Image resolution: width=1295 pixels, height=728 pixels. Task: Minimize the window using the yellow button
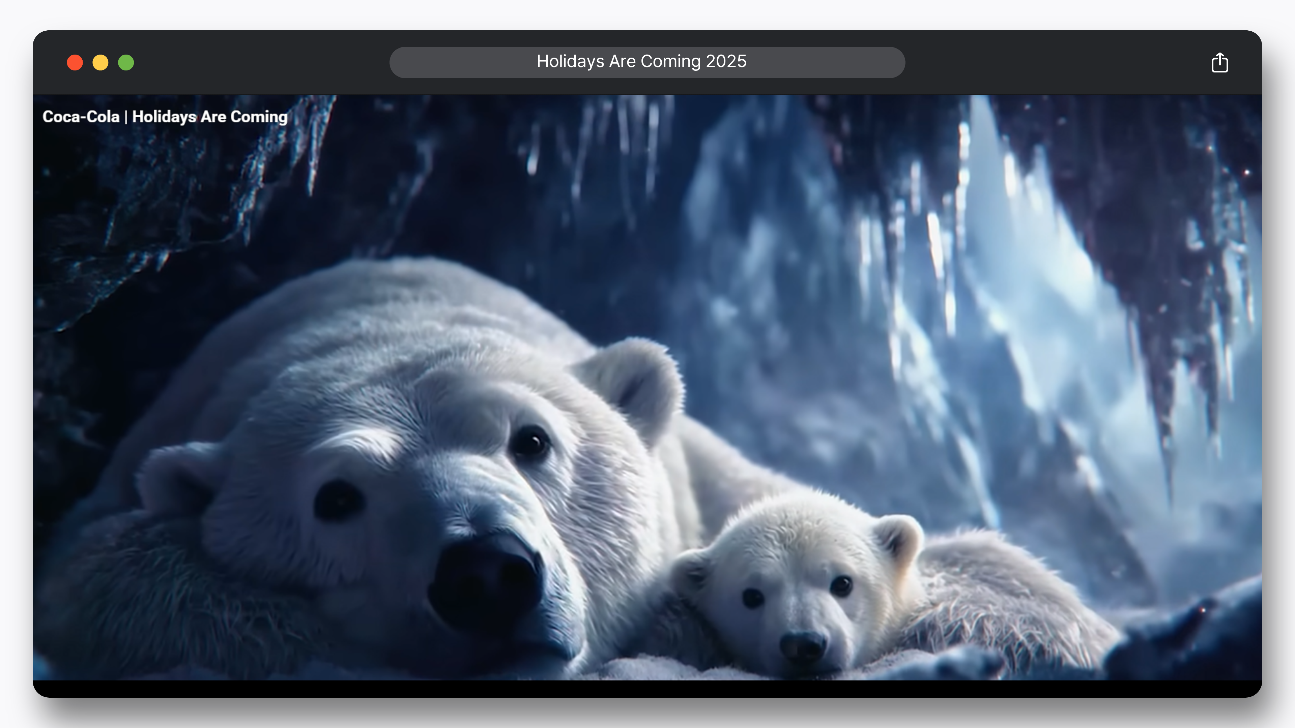coord(100,63)
